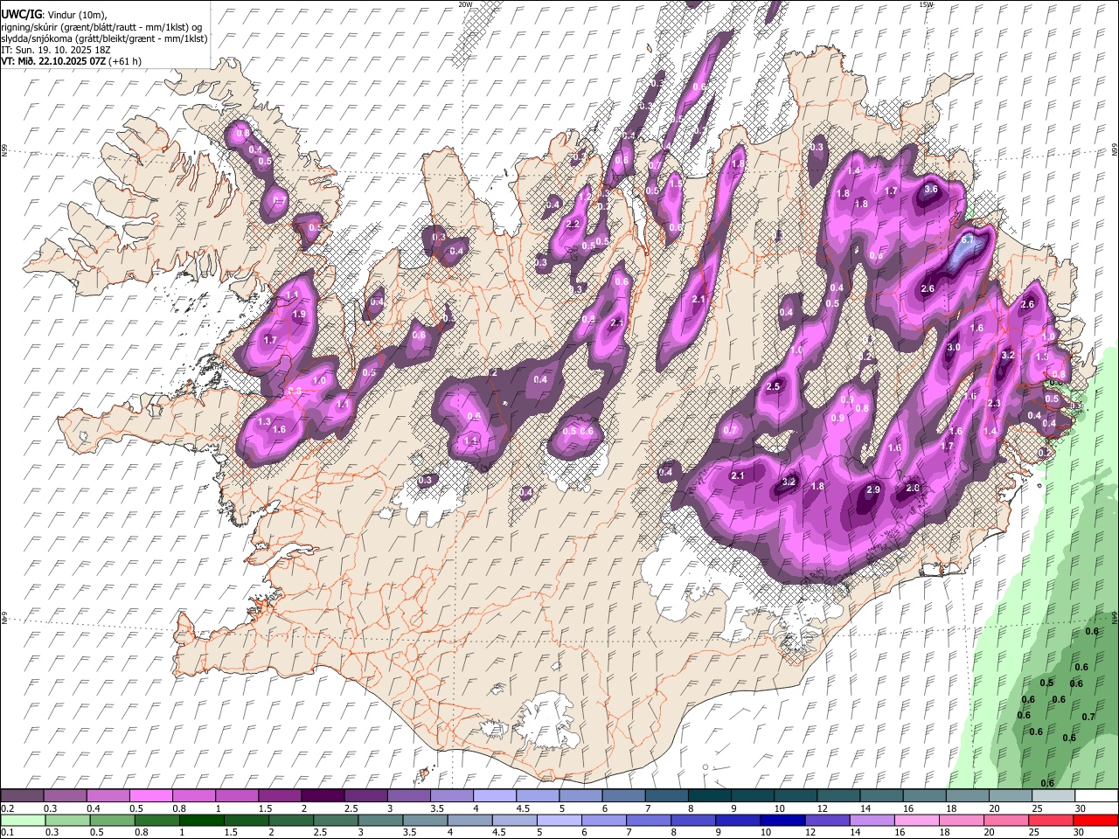1119x839 pixels.
Task: Click the 2.8 precipitation value on the map
Action: (914, 489)
